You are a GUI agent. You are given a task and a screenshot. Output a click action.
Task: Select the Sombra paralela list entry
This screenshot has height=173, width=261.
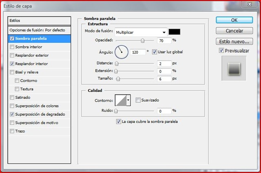39,39
